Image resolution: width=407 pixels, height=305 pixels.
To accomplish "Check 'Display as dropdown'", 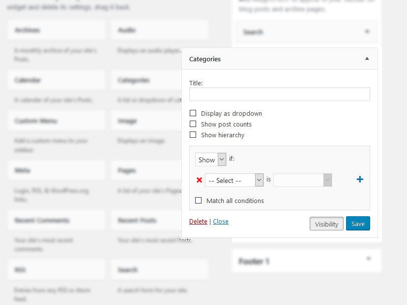I will click(193, 113).
